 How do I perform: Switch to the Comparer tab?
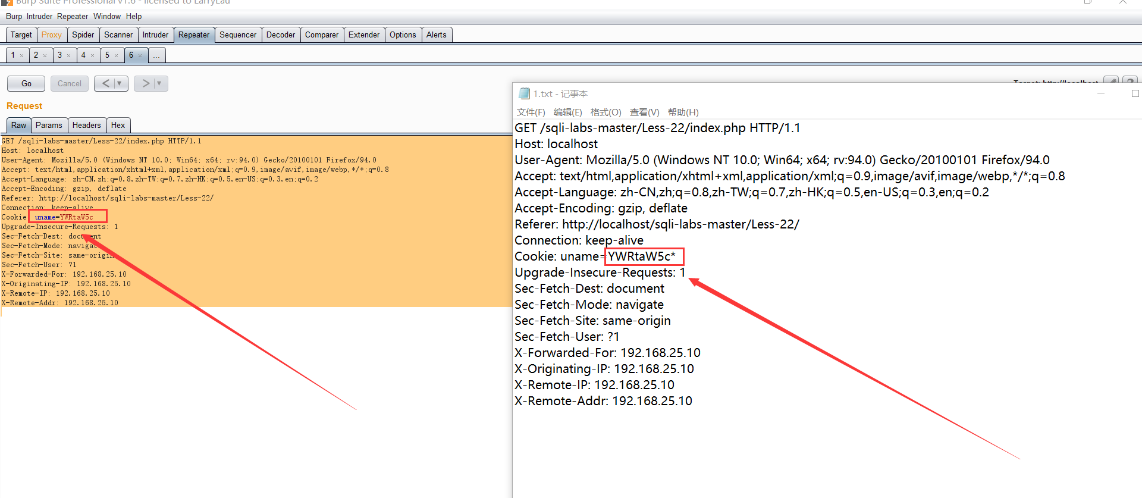(322, 35)
